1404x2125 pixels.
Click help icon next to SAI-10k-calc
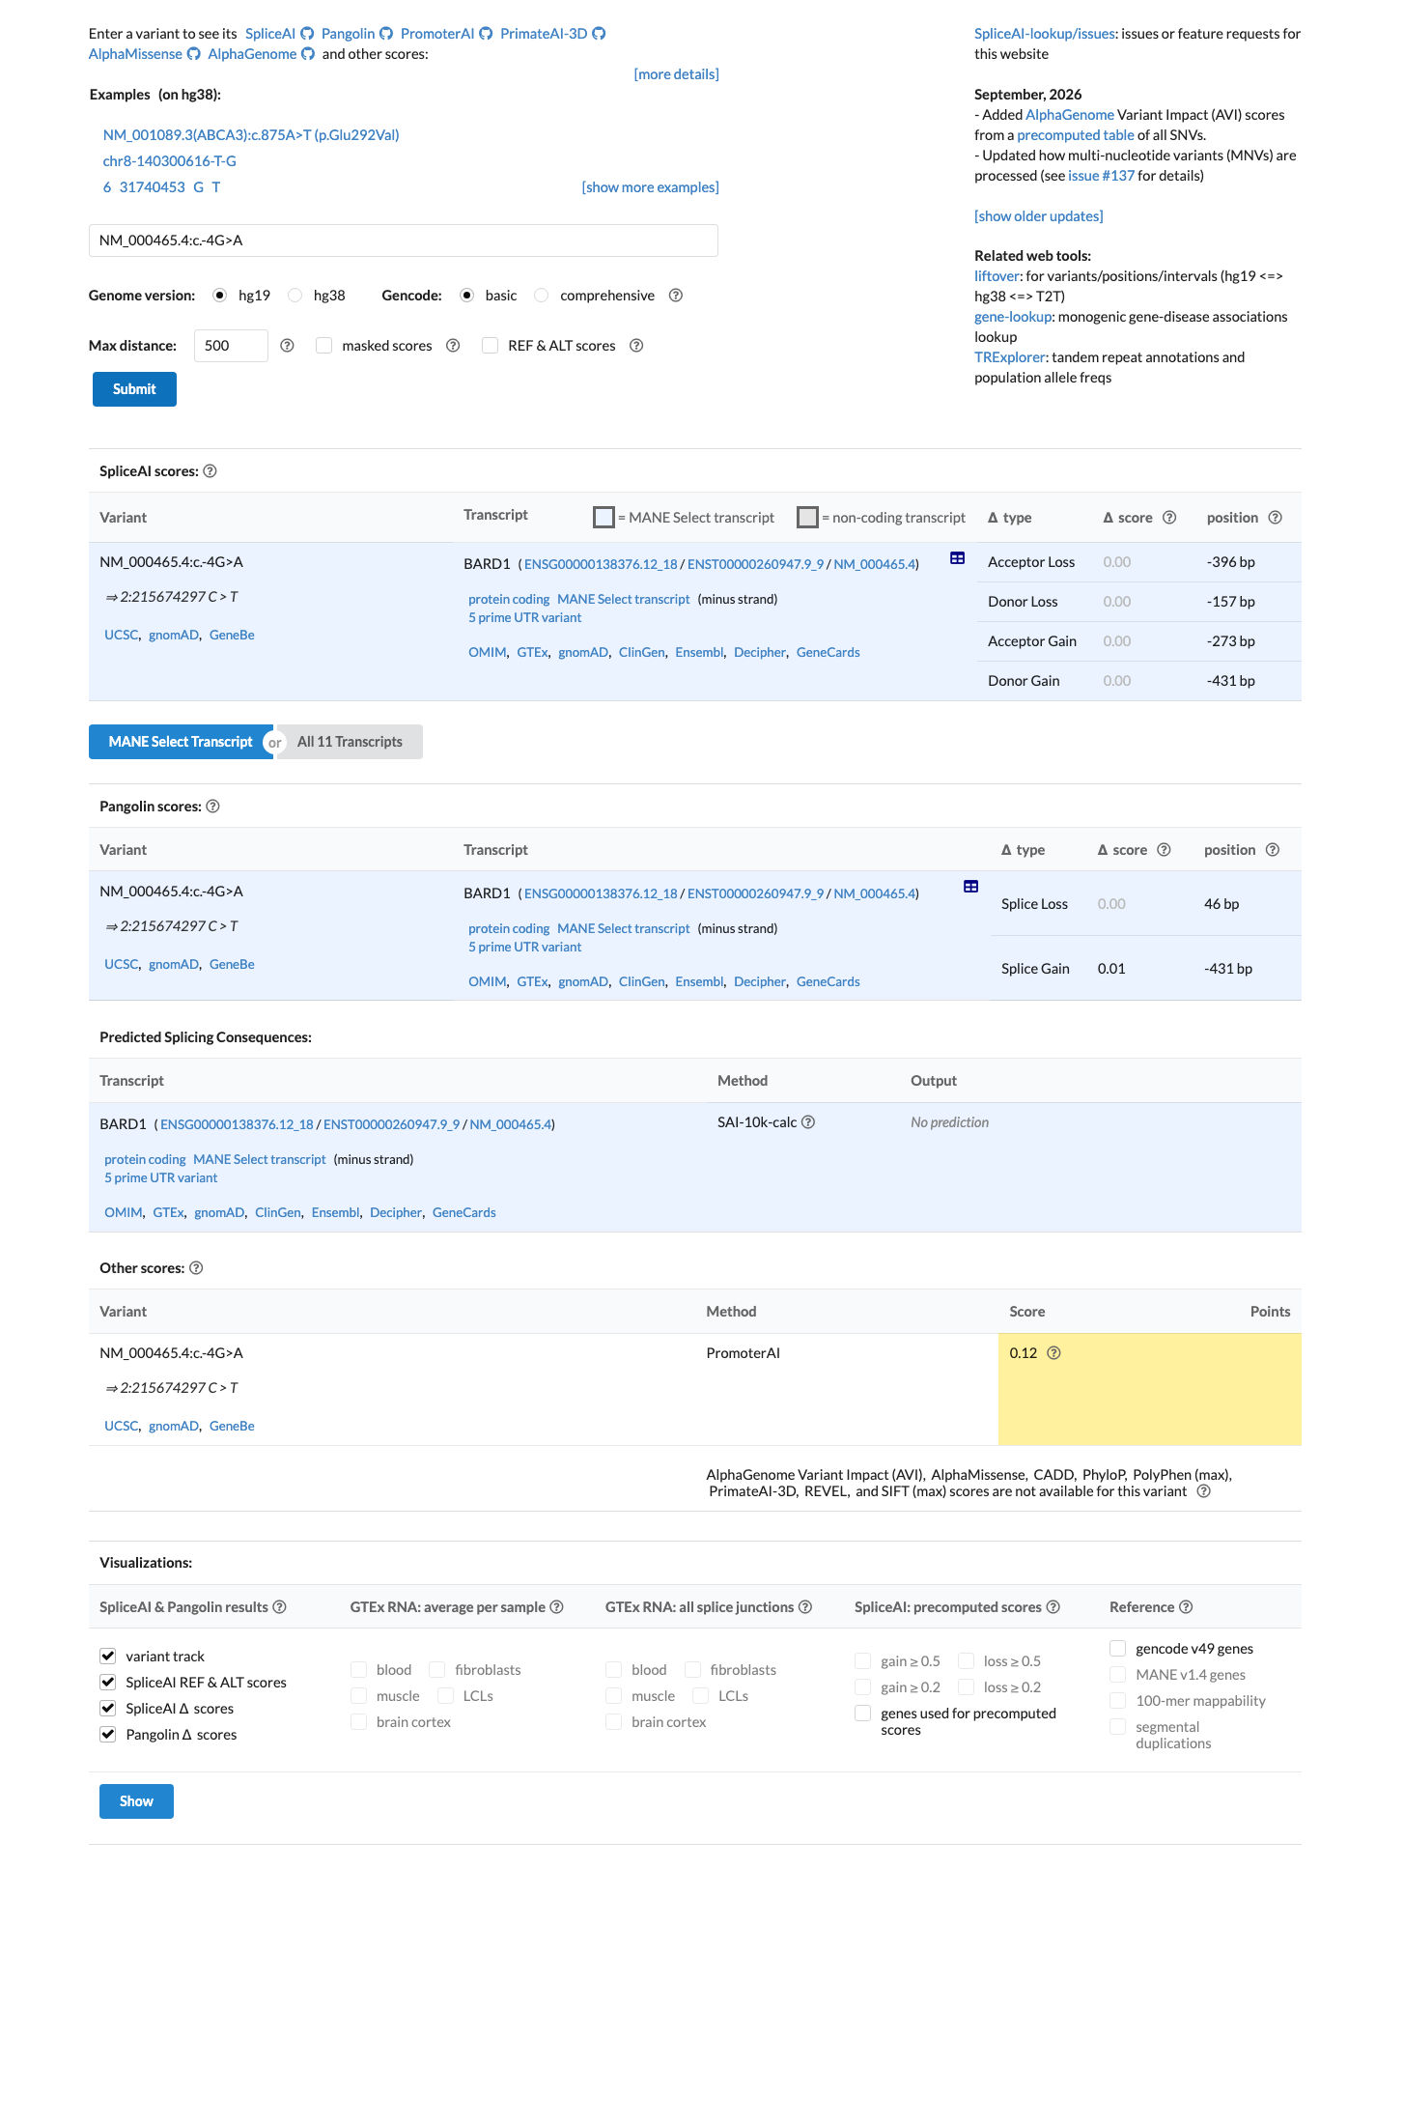809,1122
